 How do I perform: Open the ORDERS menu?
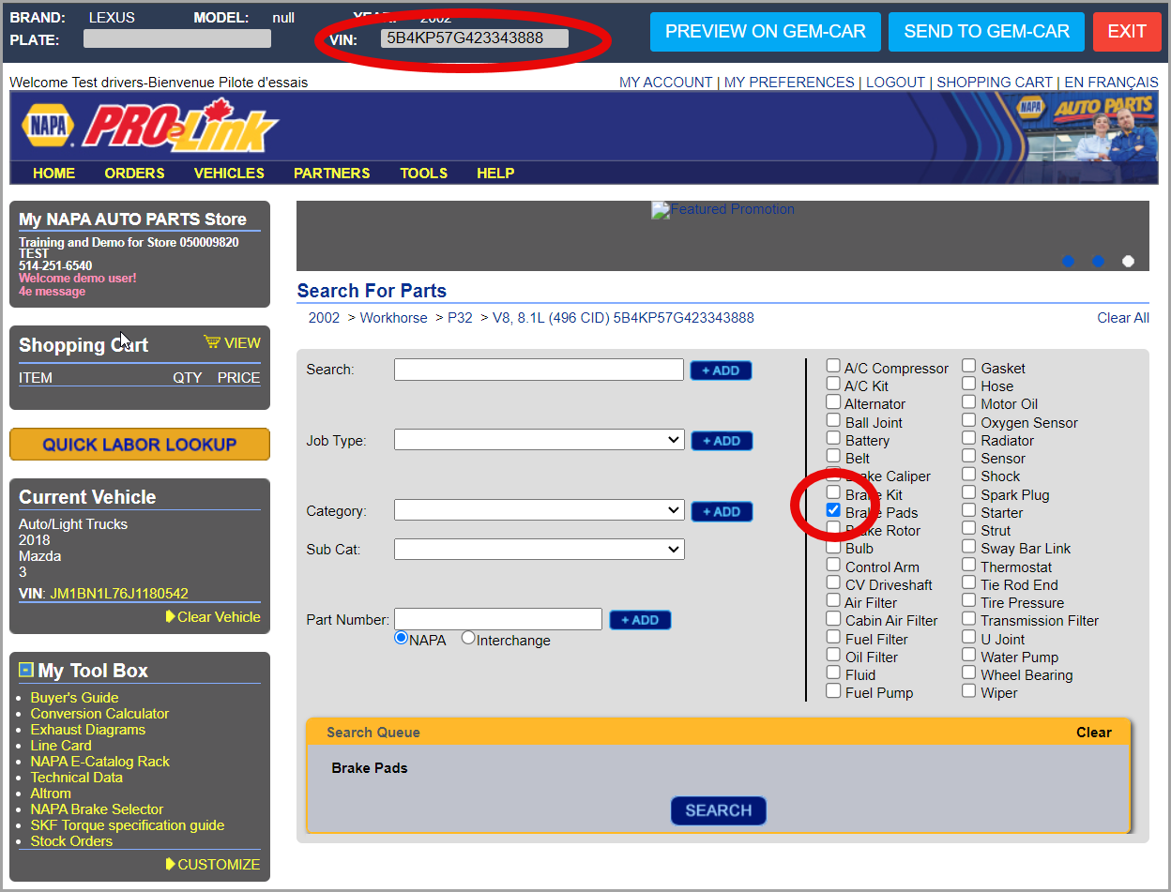[x=134, y=173]
